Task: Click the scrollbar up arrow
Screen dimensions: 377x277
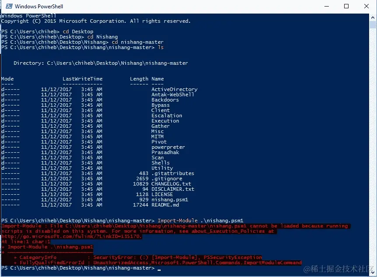Action: pos(373,18)
